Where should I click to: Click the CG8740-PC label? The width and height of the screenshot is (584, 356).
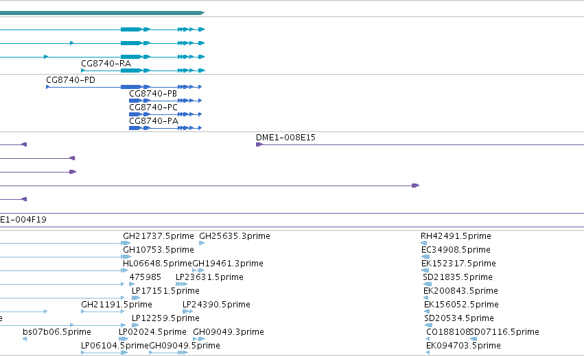click(x=153, y=107)
